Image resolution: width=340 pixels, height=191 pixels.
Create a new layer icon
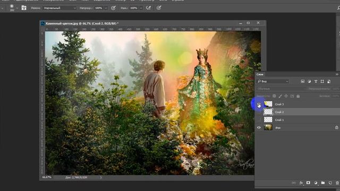coord(330,183)
